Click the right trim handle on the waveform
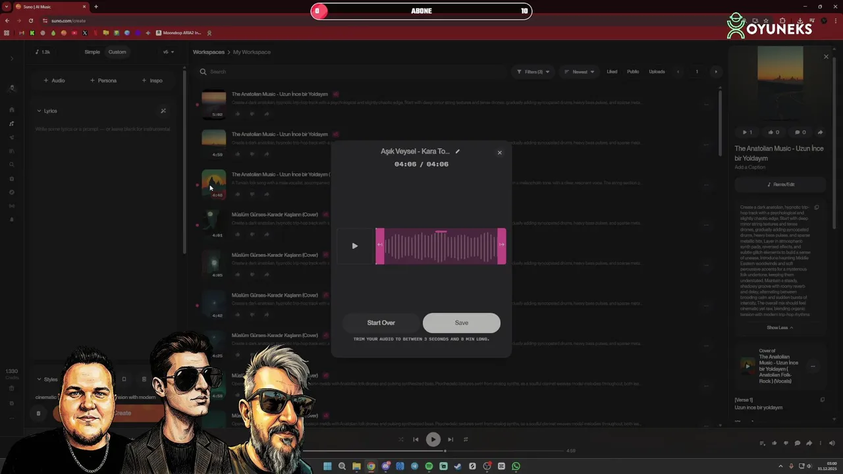Screen dimensions: 843x474 click(502, 246)
